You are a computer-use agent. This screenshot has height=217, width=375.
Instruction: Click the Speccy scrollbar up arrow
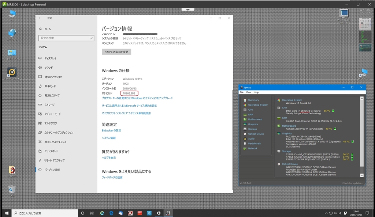(361, 98)
